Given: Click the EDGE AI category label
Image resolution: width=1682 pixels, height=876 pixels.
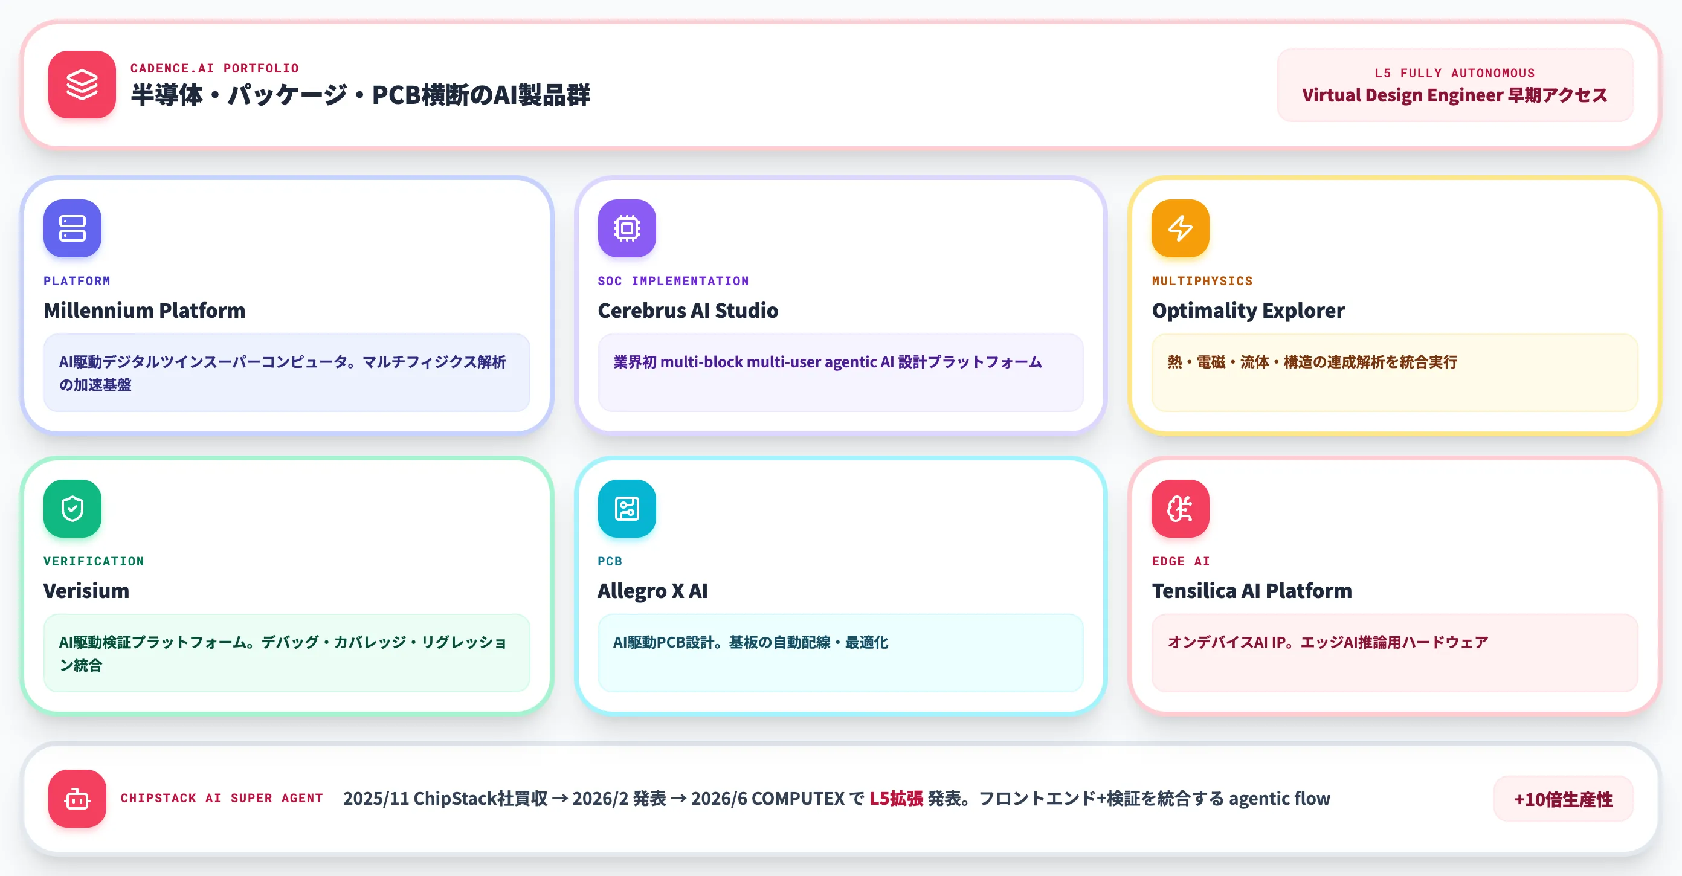Looking at the screenshot, I should pos(1181,561).
